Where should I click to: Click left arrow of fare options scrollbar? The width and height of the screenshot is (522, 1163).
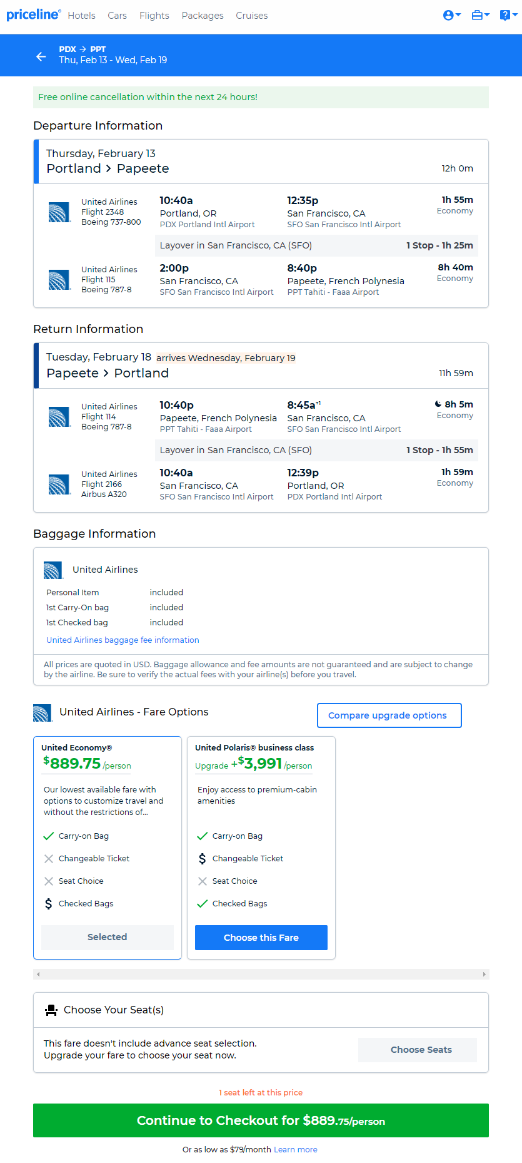(x=38, y=974)
